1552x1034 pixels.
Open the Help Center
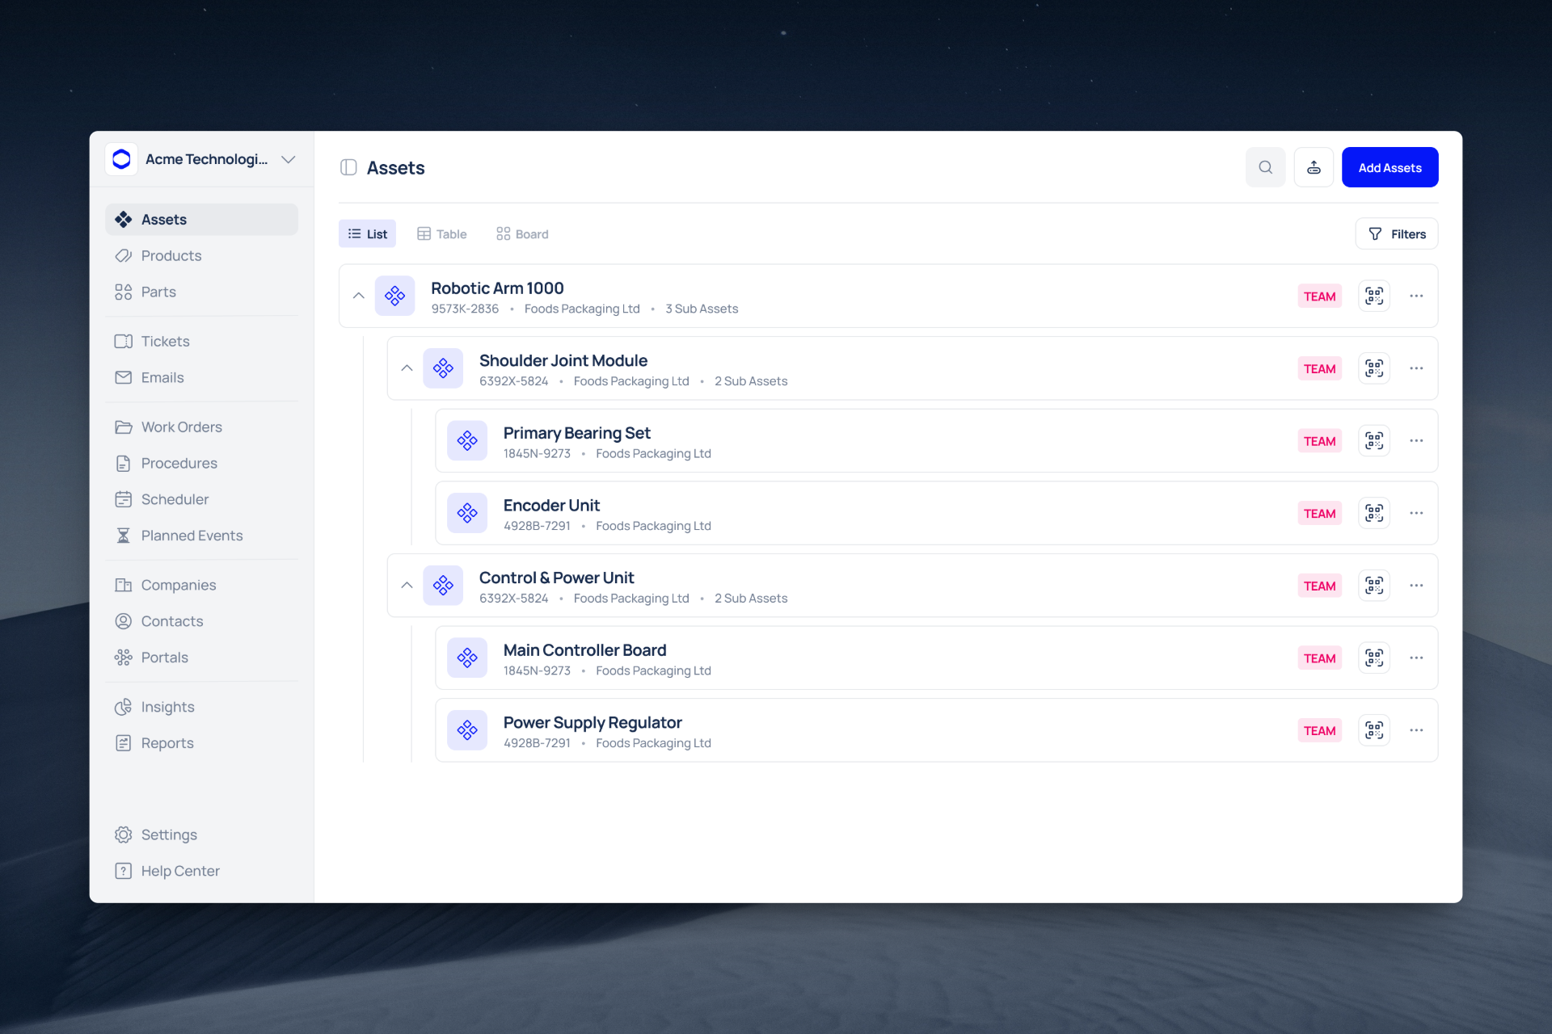pos(179,871)
